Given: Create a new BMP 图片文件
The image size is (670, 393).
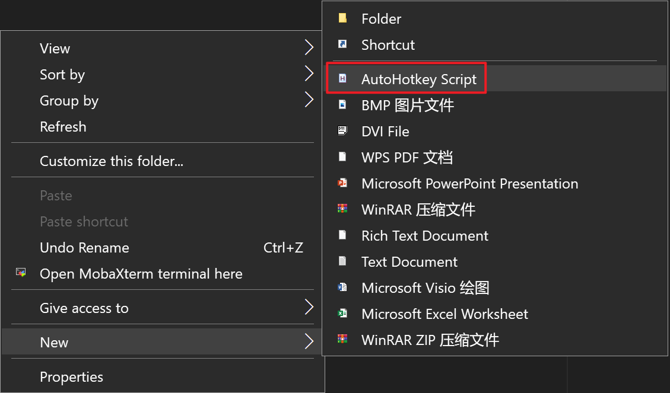Looking at the screenshot, I should pos(496,105).
